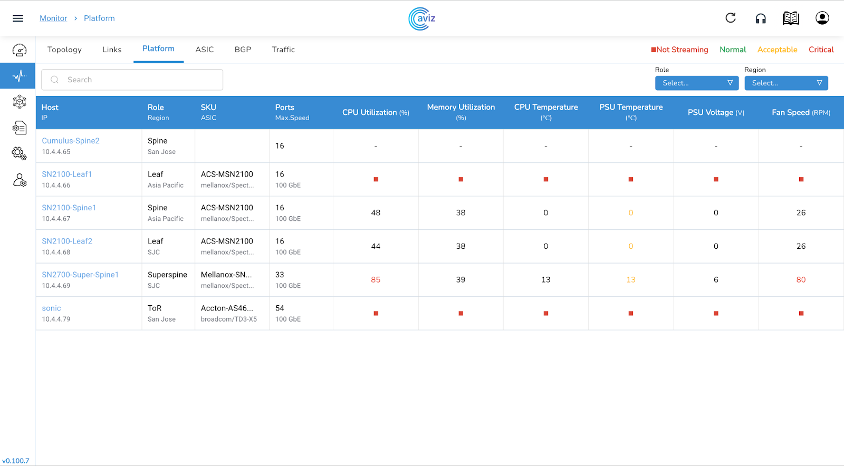Switch to the ASIC tab
This screenshot has height=466, width=844.
point(205,50)
